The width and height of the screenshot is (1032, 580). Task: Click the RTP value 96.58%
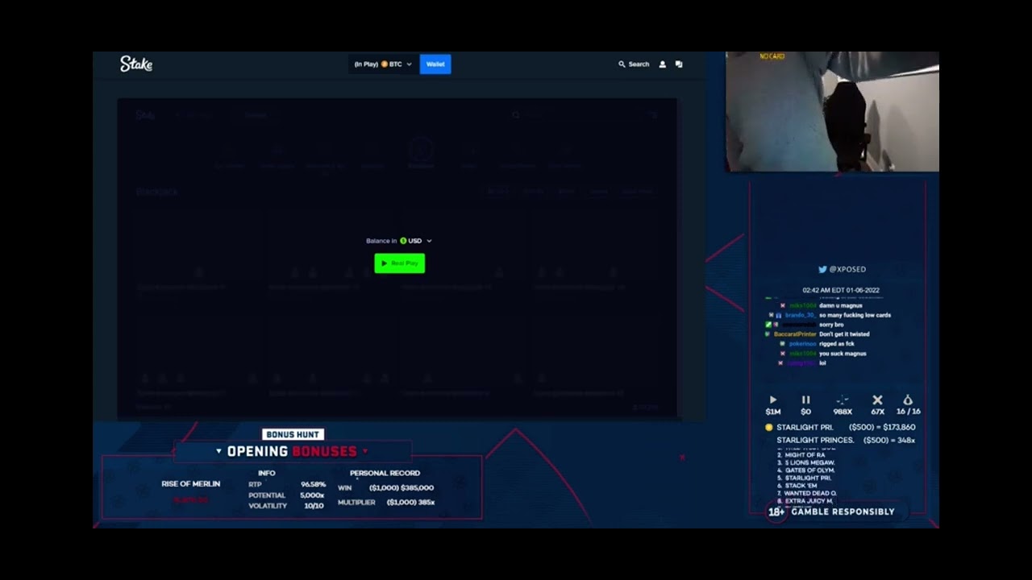click(x=313, y=485)
